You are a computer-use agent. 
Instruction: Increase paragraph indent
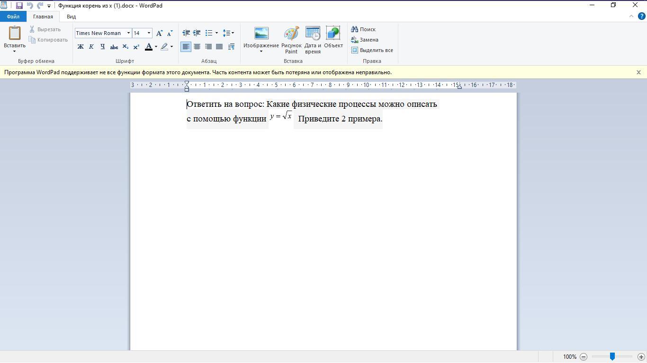[197, 33]
